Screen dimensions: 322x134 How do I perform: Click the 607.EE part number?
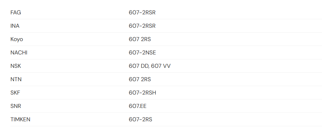pyautogui.click(x=137, y=106)
